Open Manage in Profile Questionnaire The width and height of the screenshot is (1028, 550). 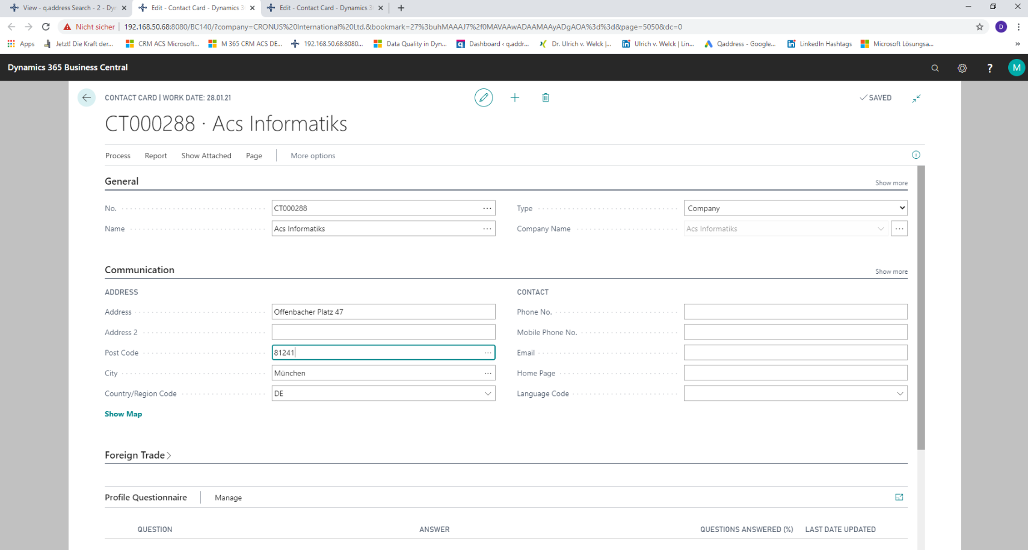coord(228,498)
